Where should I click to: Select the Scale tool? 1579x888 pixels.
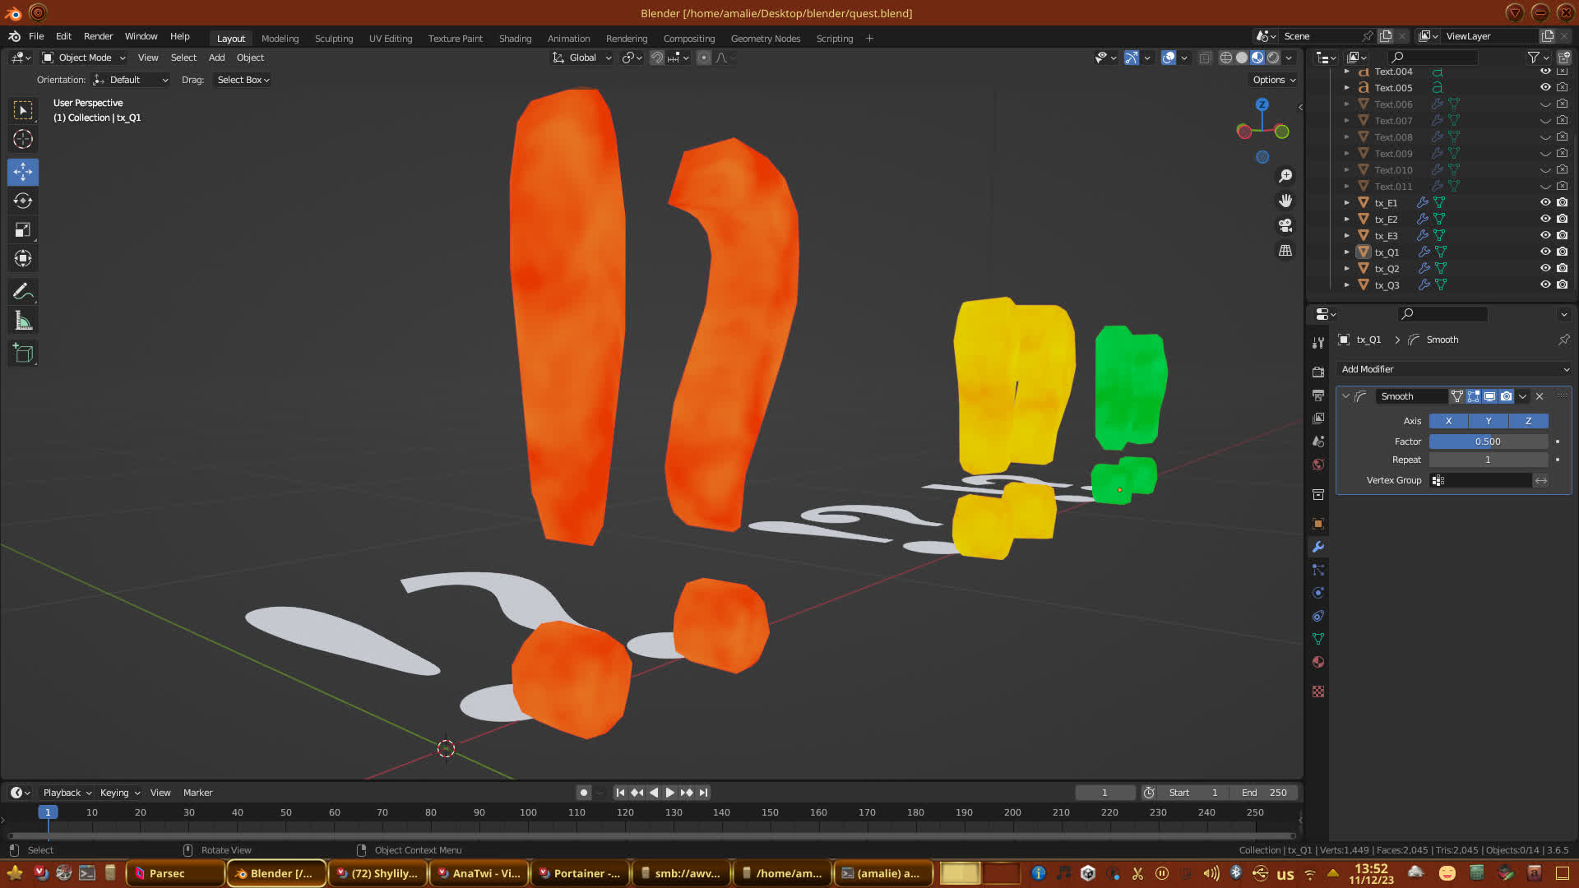click(23, 230)
